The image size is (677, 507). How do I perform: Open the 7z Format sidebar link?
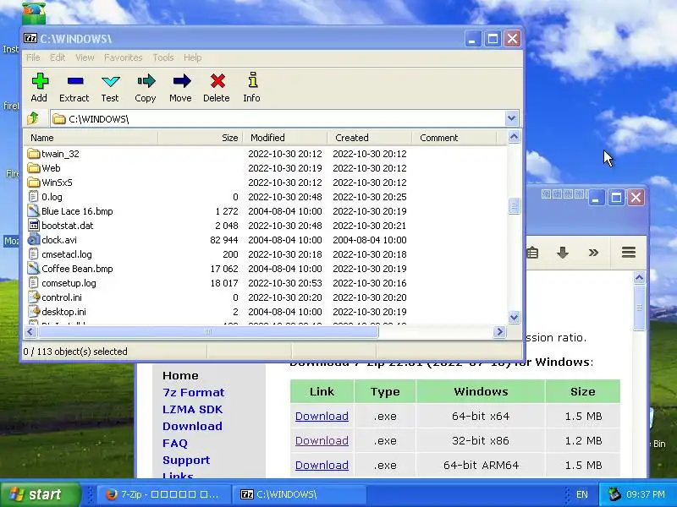point(194,392)
